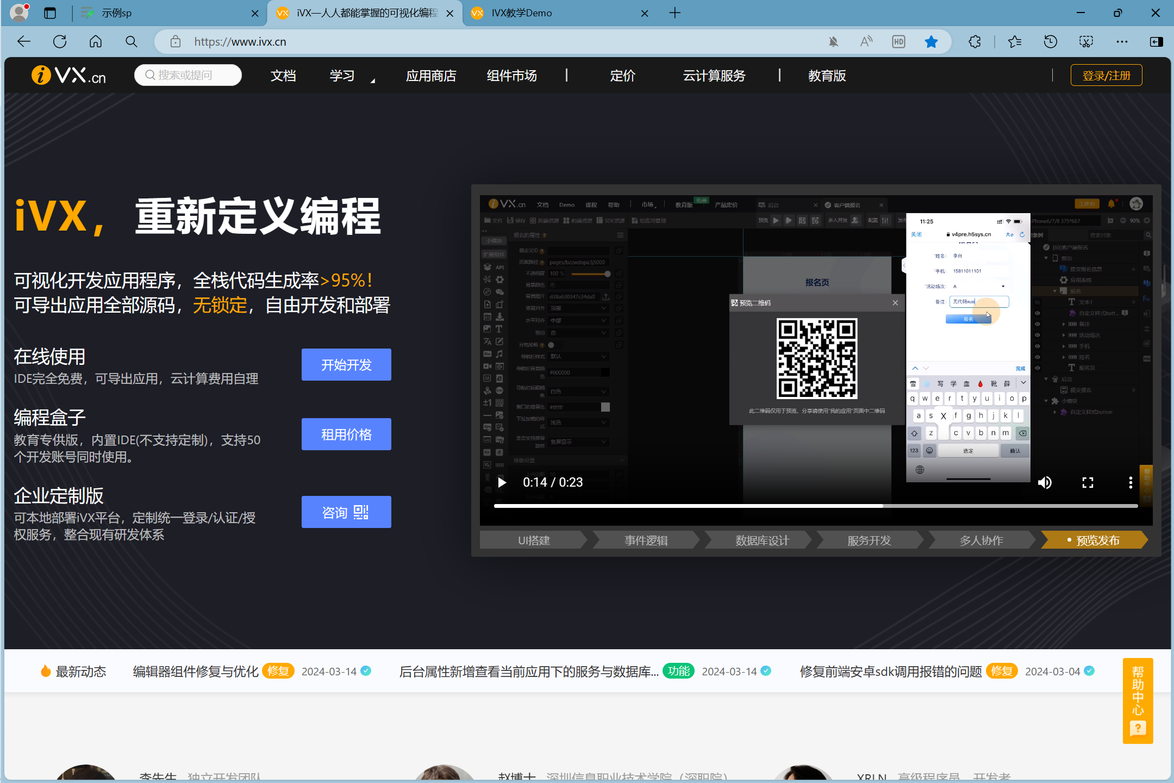Open browser settings and more menu
Image resolution: width=1174 pixels, height=783 pixels.
[1122, 42]
